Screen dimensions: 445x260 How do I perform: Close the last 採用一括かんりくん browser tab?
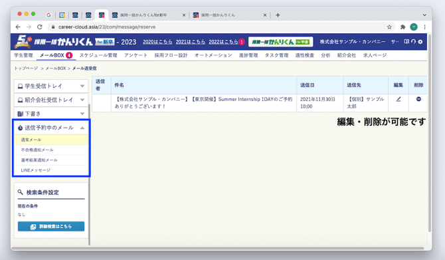[265, 15]
